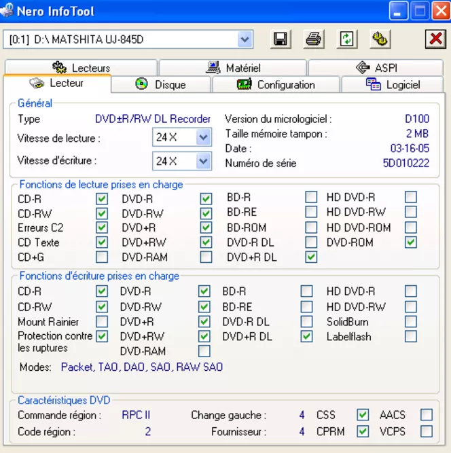451x453 pixels.
Task: Click the type value DVD±R/RW DL Recorder
Action: pyautogui.click(x=153, y=119)
